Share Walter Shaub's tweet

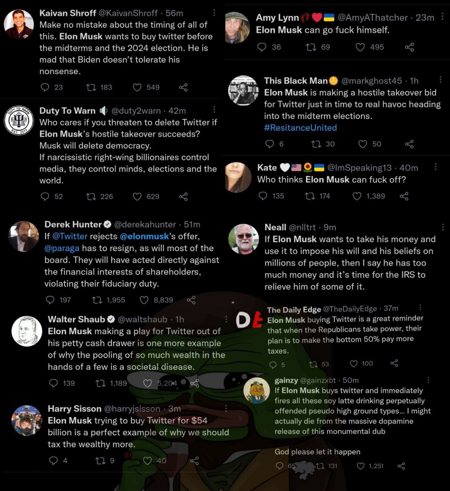(x=194, y=383)
